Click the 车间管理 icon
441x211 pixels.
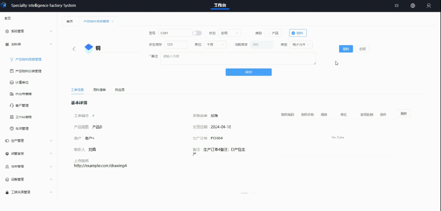click(12, 129)
